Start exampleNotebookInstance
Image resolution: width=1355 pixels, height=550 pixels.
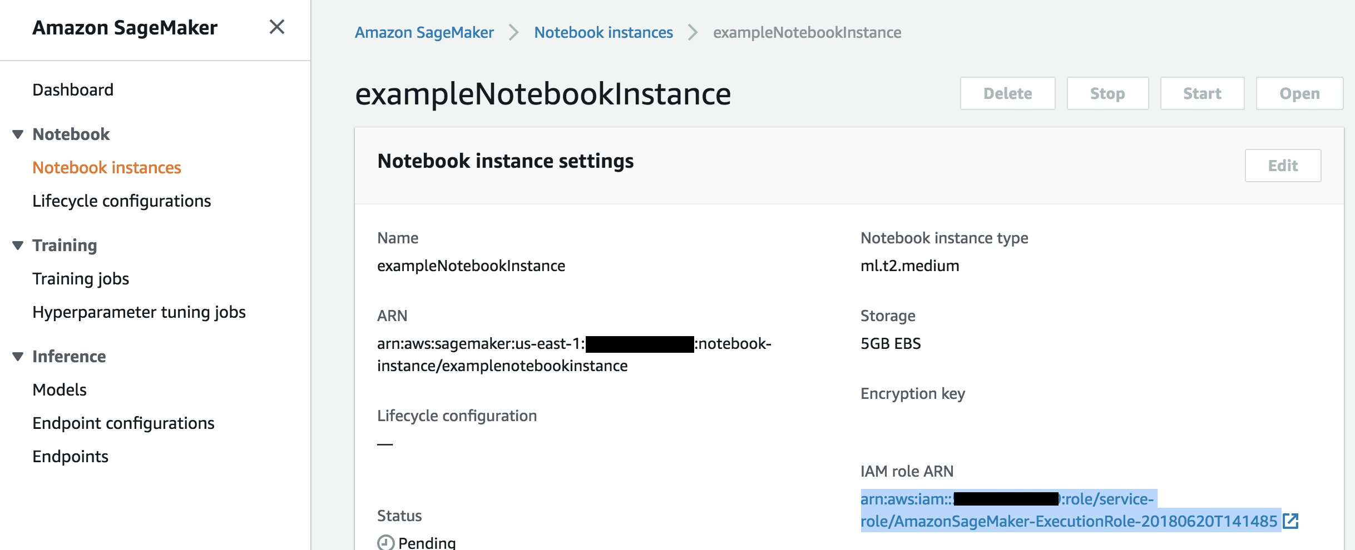[1202, 93]
